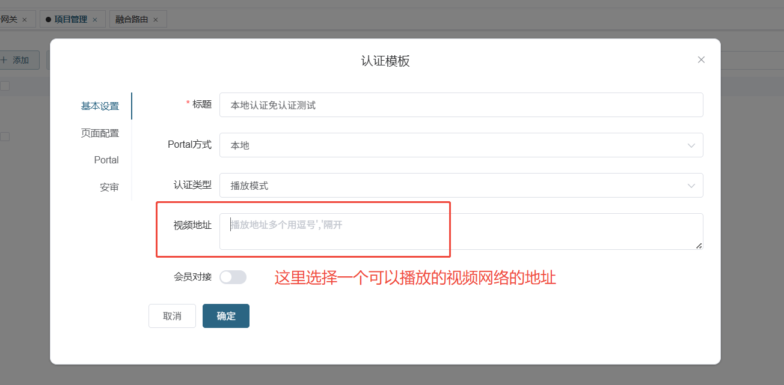The width and height of the screenshot is (784, 385).
Task: Confirm with the 确定 button
Action: [x=226, y=316]
